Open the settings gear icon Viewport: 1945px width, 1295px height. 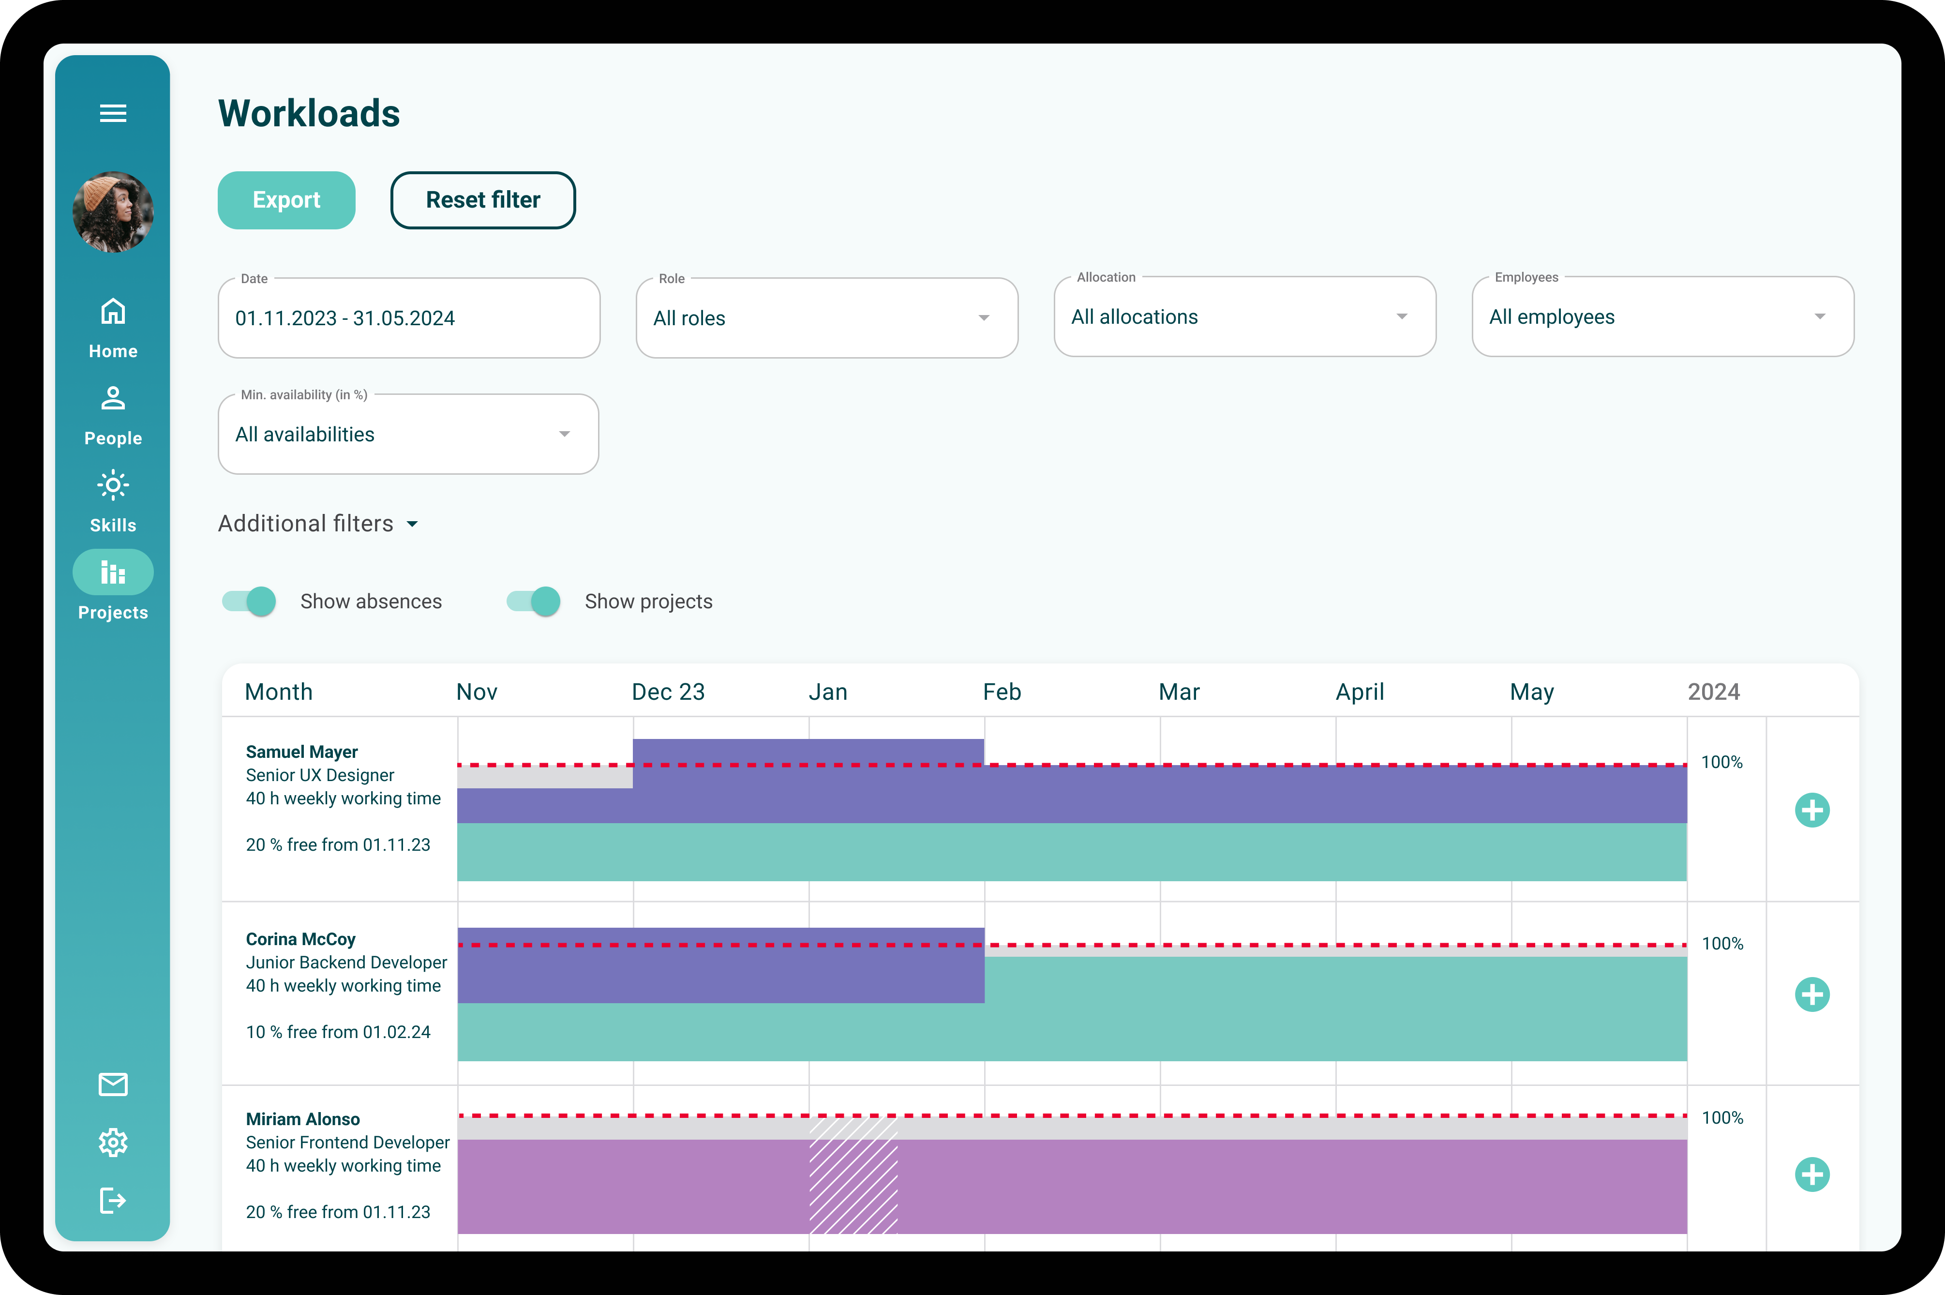pos(113,1142)
